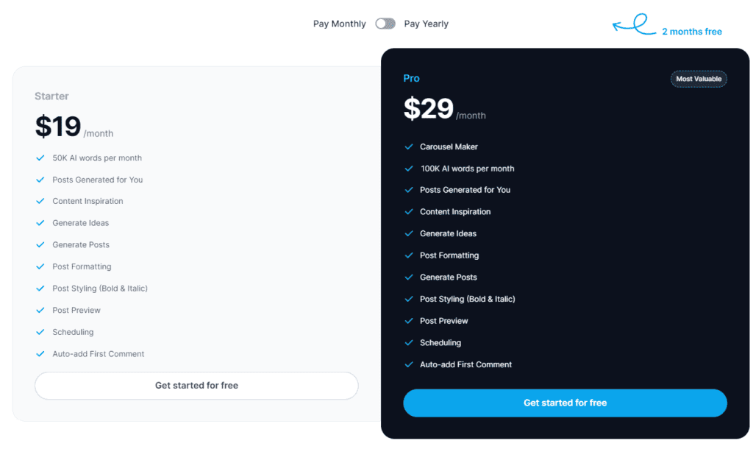
Task: Click the curved arrow doodle near 2 months free
Action: (634, 24)
